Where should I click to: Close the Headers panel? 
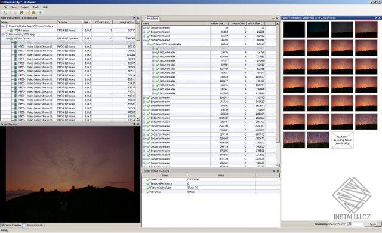277,19
